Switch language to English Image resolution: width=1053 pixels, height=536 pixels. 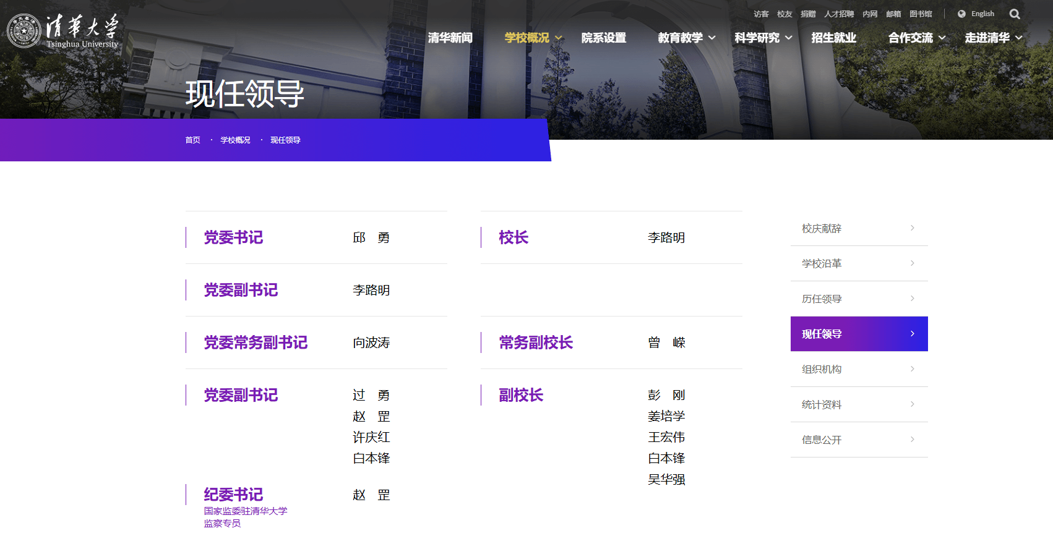pos(982,14)
